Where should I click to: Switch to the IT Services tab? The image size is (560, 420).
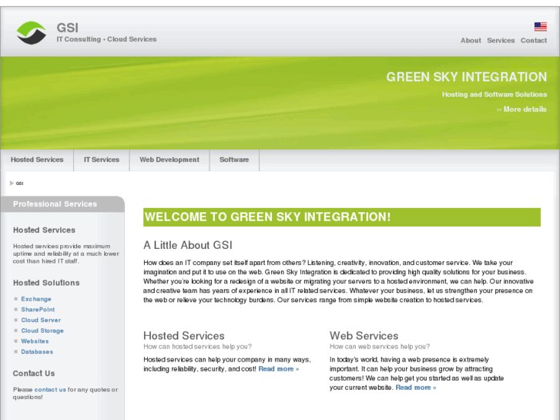click(x=102, y=160)
